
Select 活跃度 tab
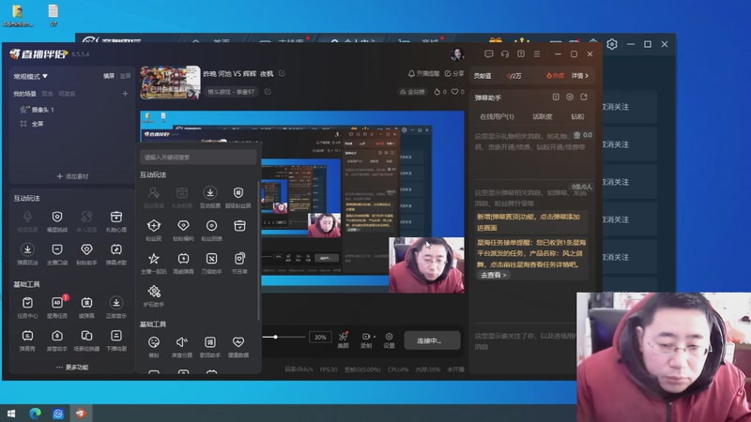tap(543, 116)
